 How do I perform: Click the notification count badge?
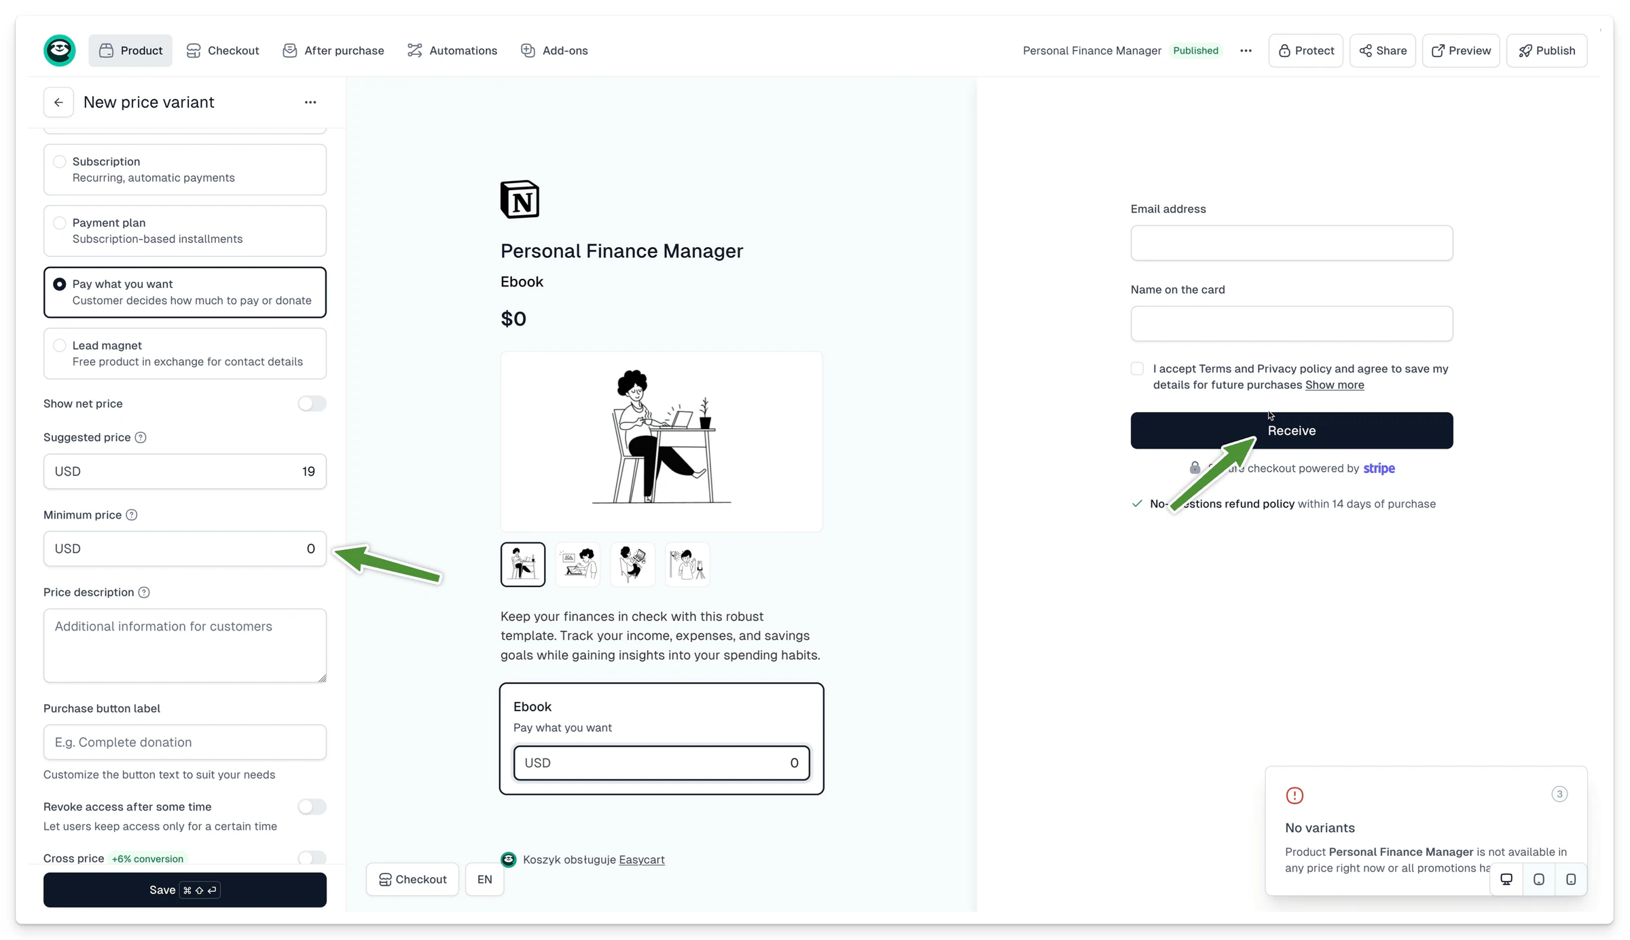(1559, 794)
